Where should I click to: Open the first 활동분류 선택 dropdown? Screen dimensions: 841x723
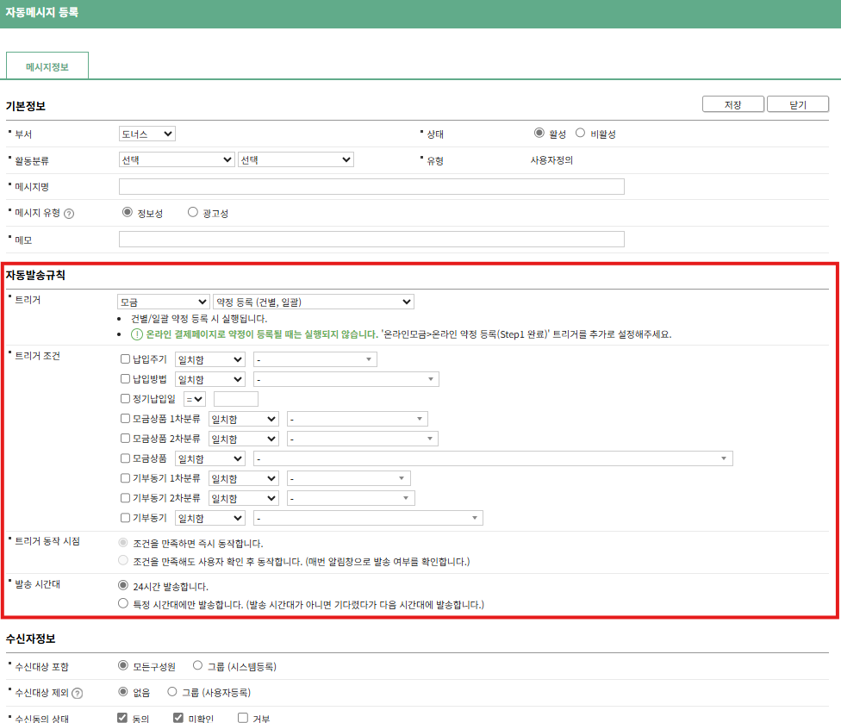point(177,159)
